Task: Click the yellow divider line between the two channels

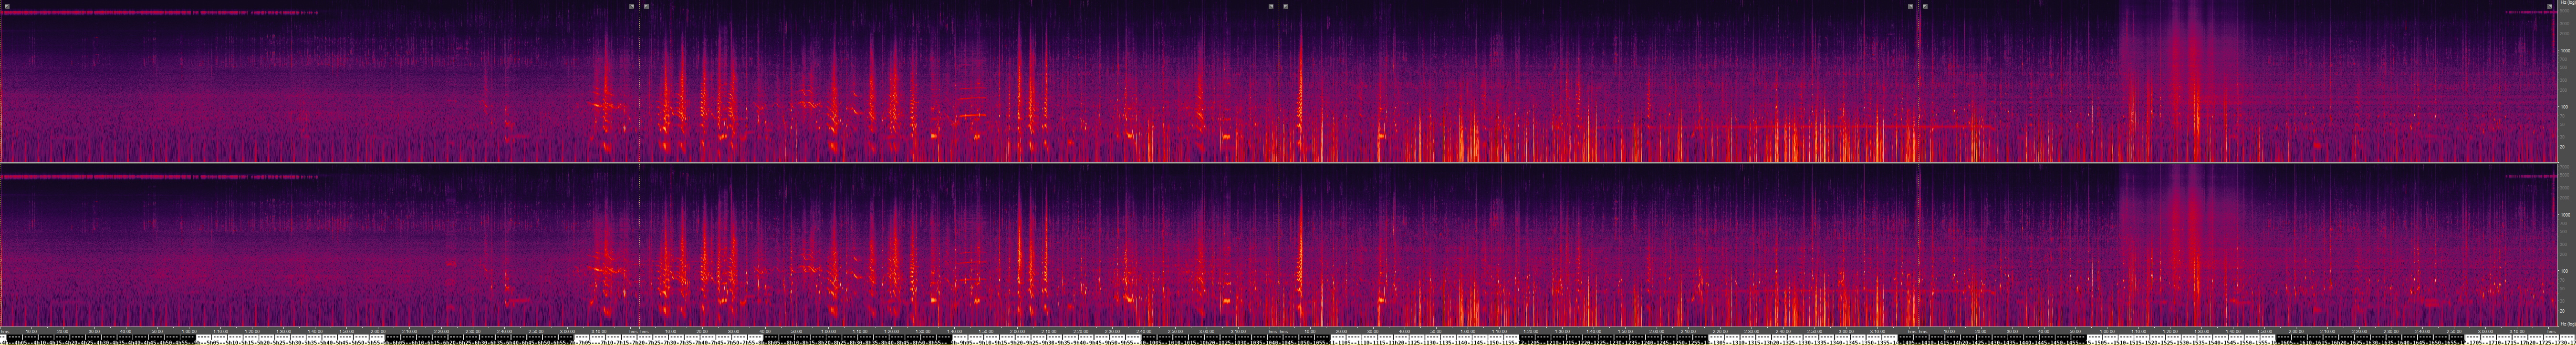Action: 1280,163
